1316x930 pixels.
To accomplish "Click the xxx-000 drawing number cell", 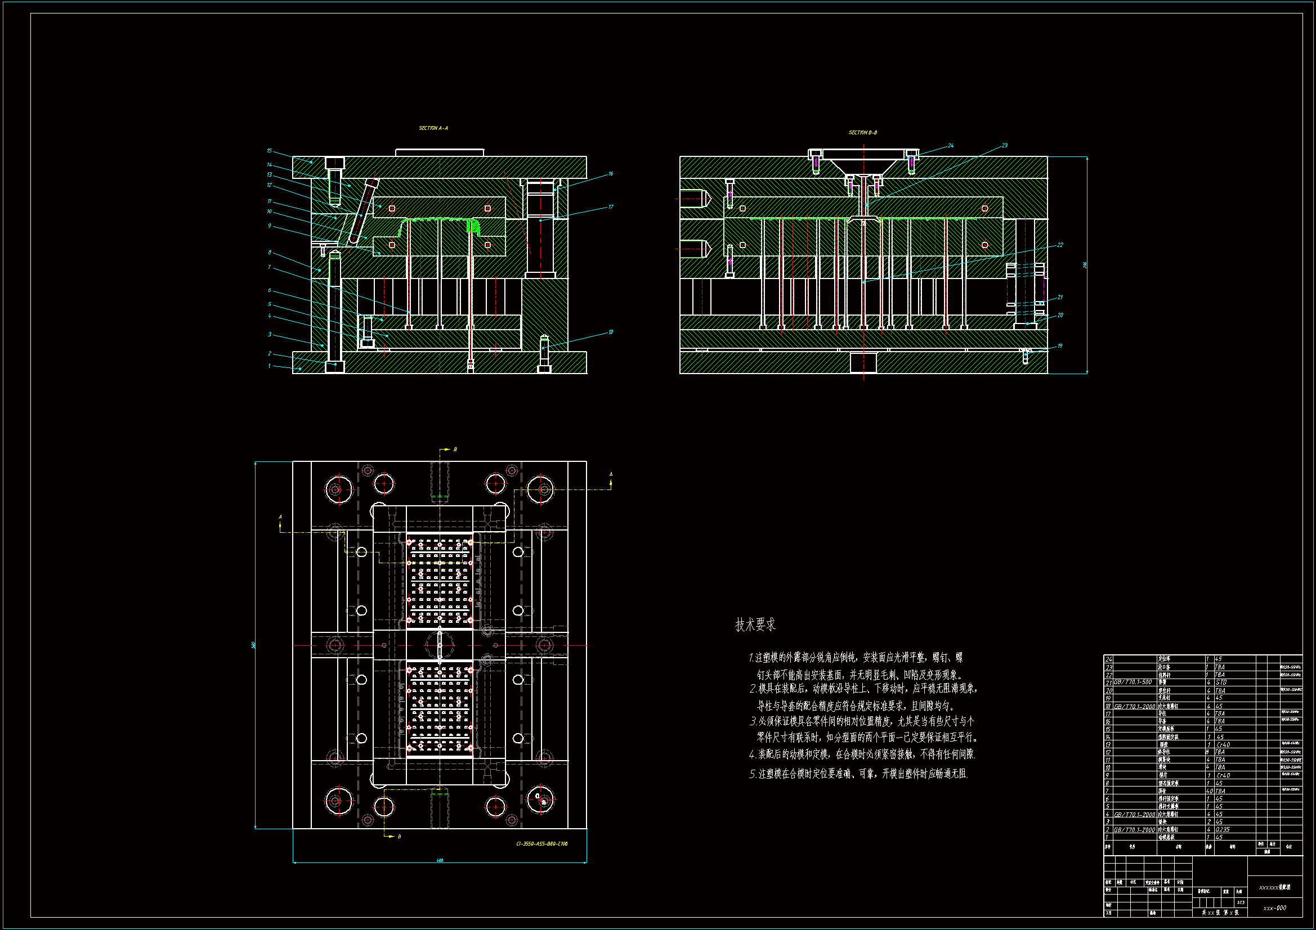I will tap(1274, 908).
